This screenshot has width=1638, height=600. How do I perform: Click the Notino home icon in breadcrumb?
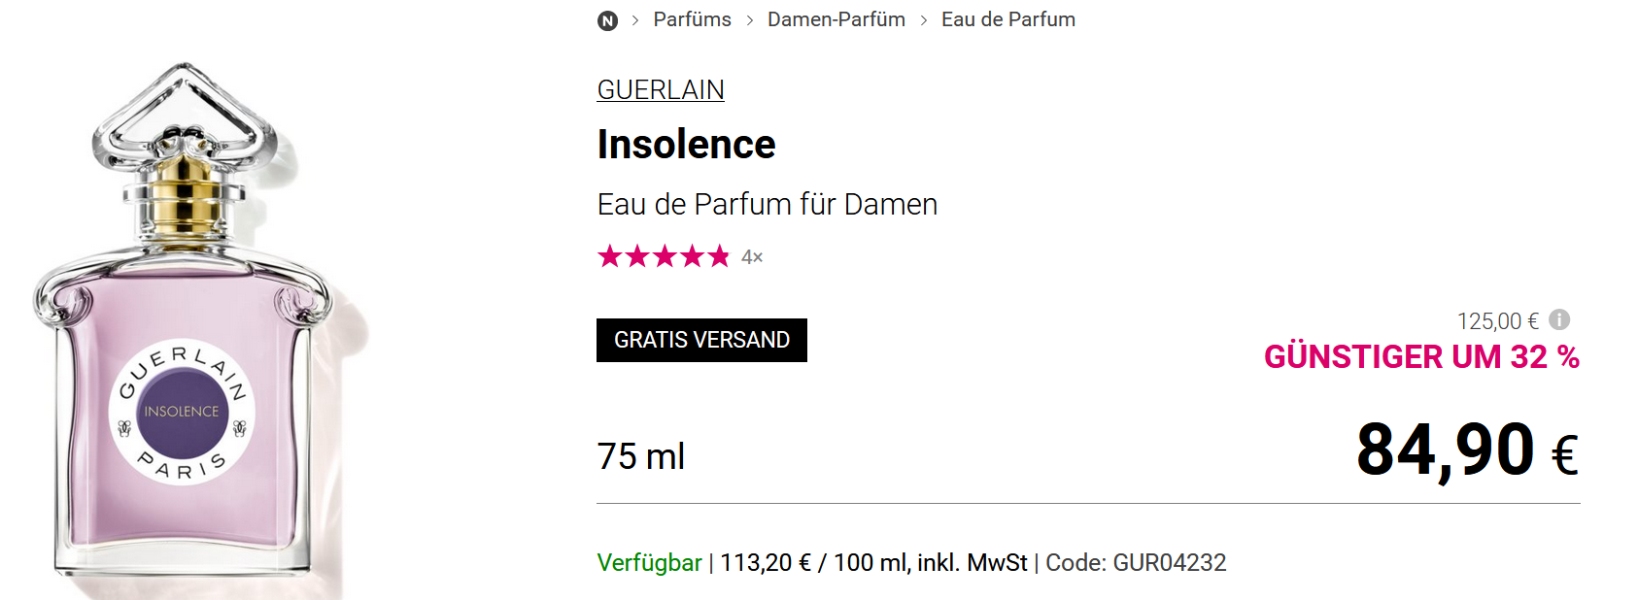pyautogui.click(x=607, y=20)
